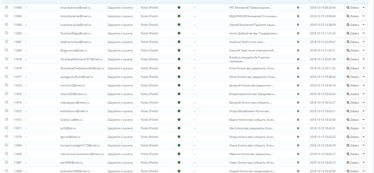
Task: Click the green dot for row 11679
Action: click(x=179, y=59)
